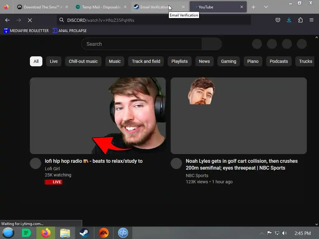Select the Podcasts filter chip
This screenshot has width=319, height=239.
click(x=279, y=61)
